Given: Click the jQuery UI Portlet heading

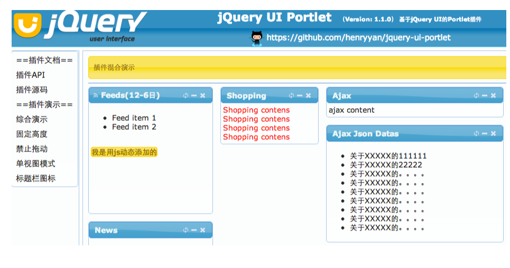Looking at the screenshot, I should [x=274, y=17].
